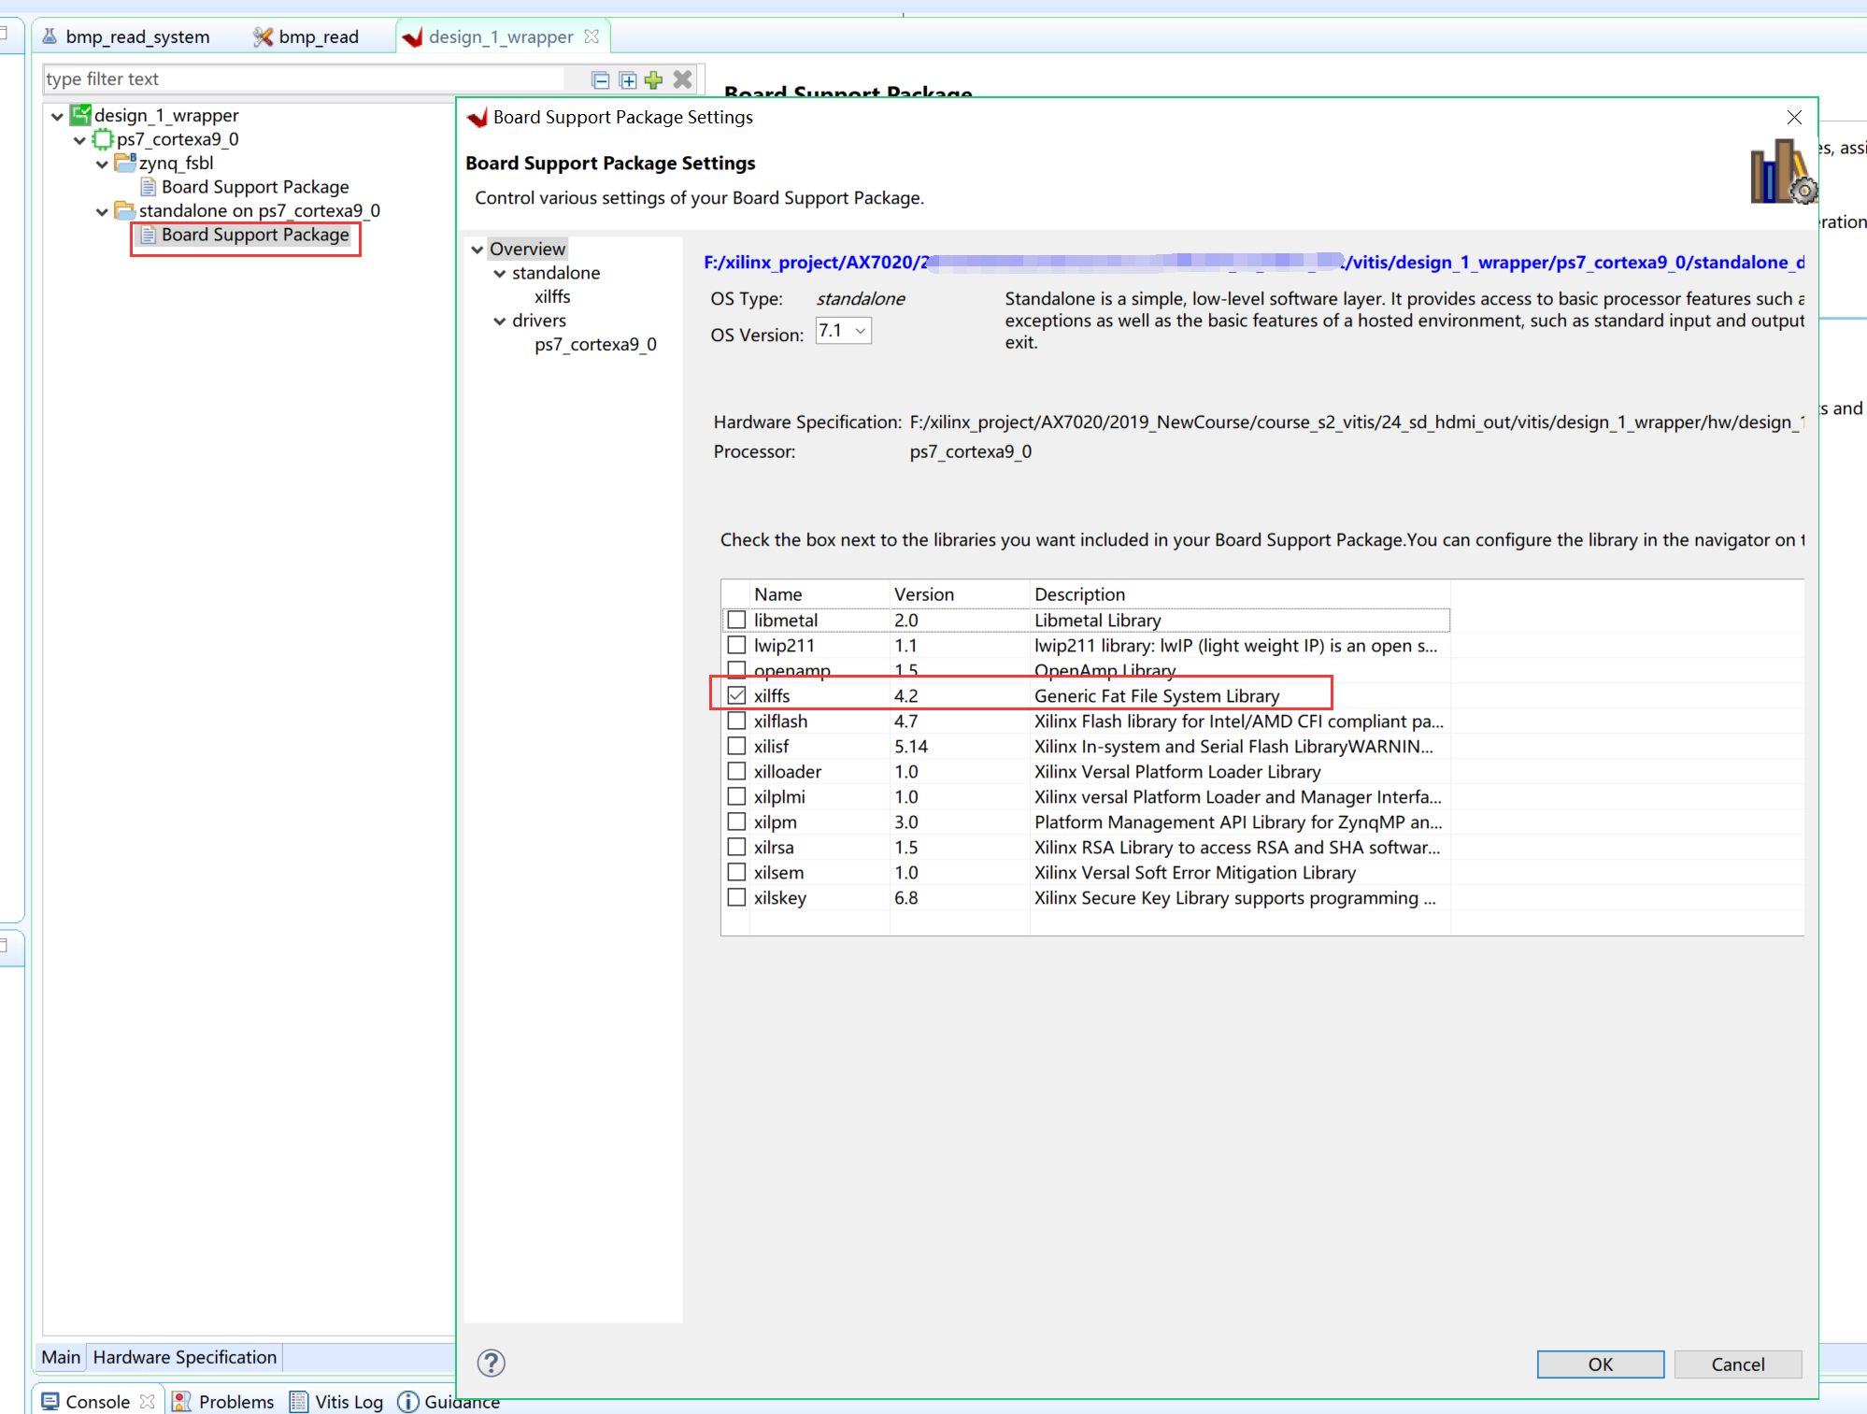Click the expand all icon in filter toolbar
1867x1414 pixels.
628,80
